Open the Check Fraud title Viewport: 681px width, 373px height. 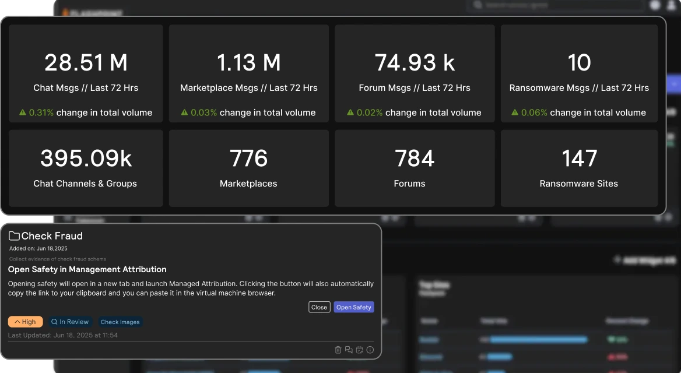click(52, 236)
